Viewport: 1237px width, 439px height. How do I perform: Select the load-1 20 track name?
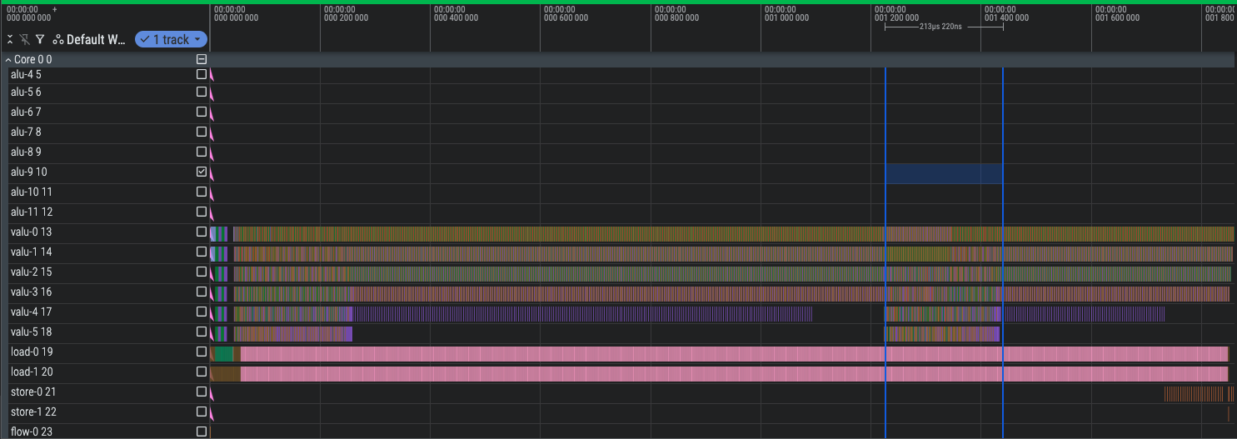pyautogui.click(x=32, y=372)
